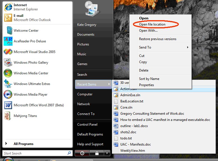This screenshot has width=218, height=161.
Task: Click Connect To
Action: (x=86, y=114)
